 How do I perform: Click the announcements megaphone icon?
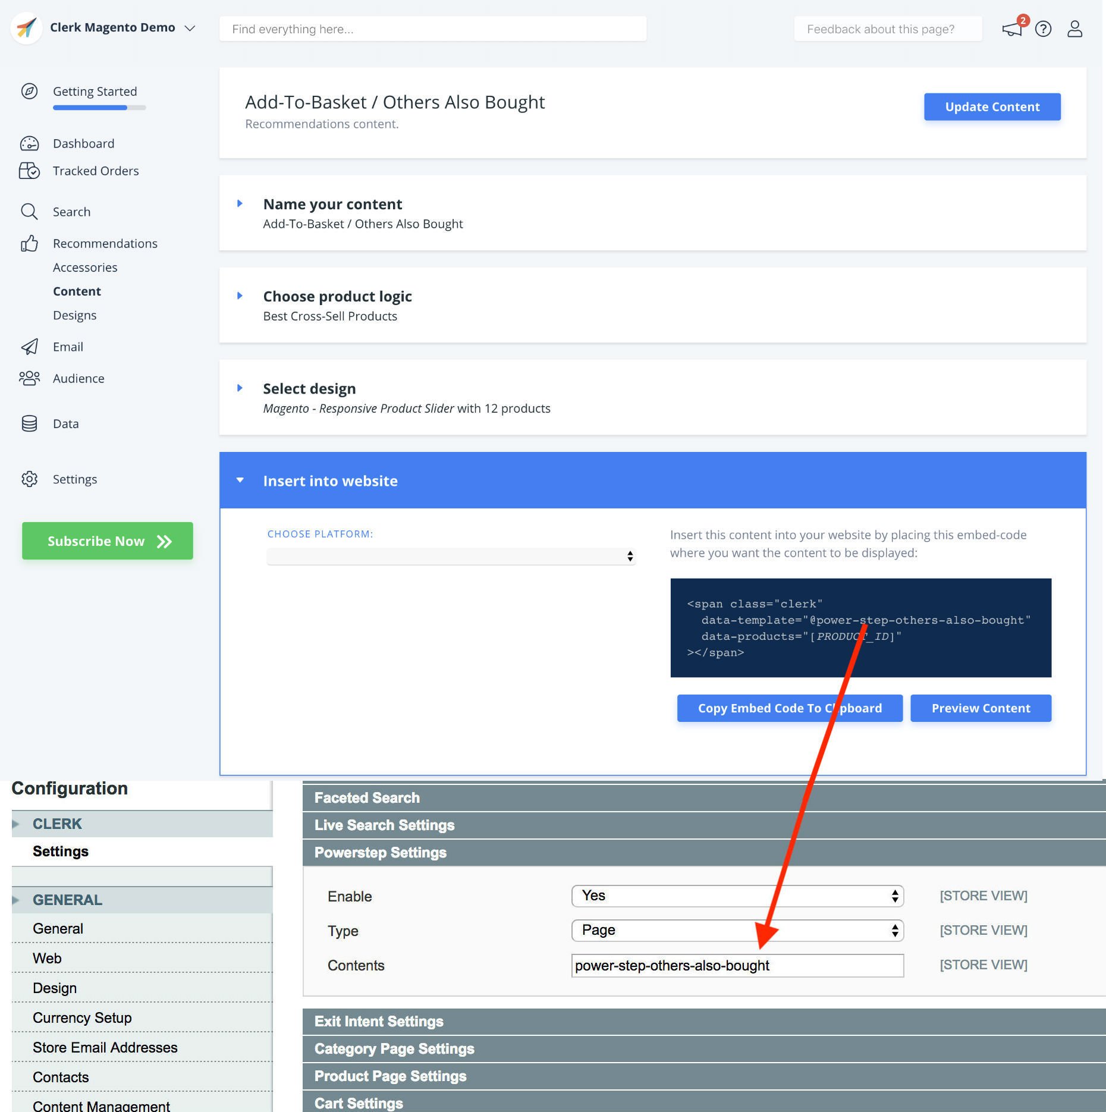pos(1011,29)
